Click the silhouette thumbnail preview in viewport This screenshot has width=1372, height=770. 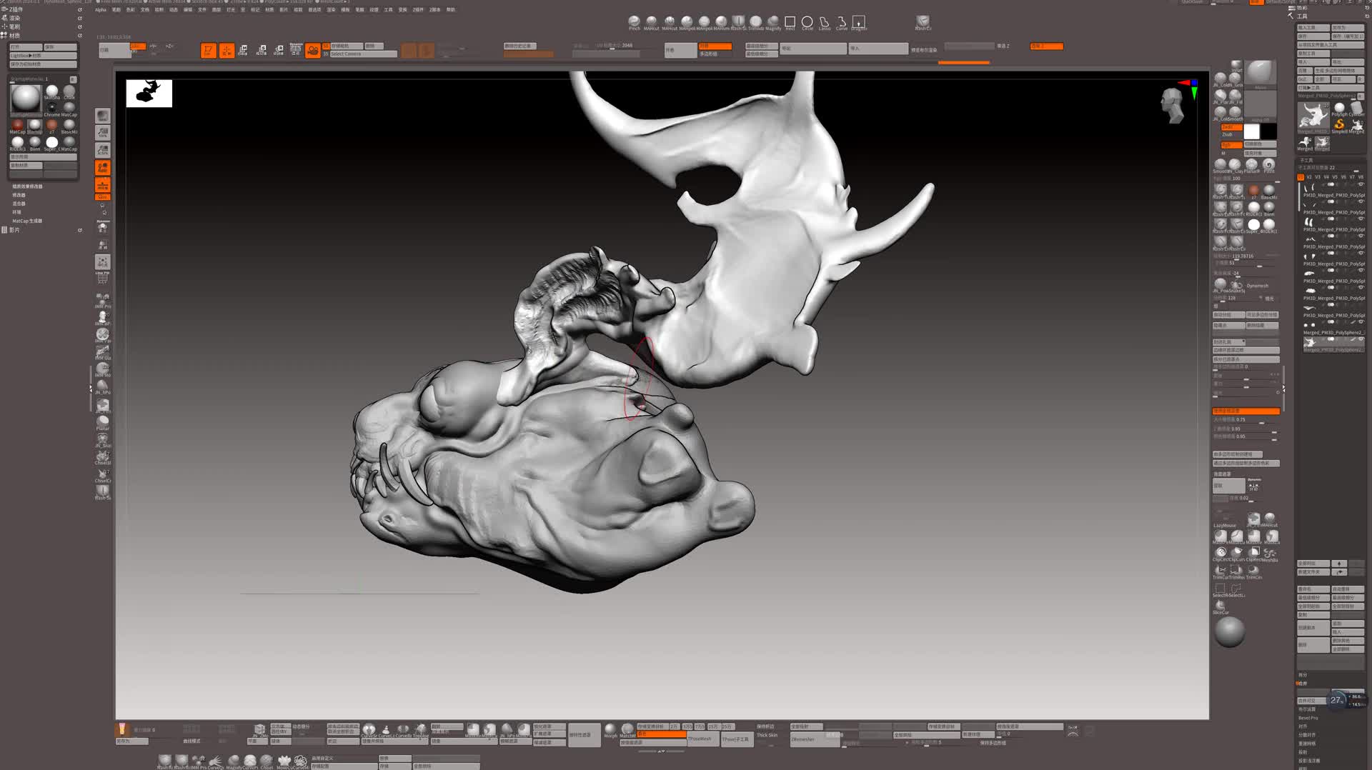pos(149,93)
